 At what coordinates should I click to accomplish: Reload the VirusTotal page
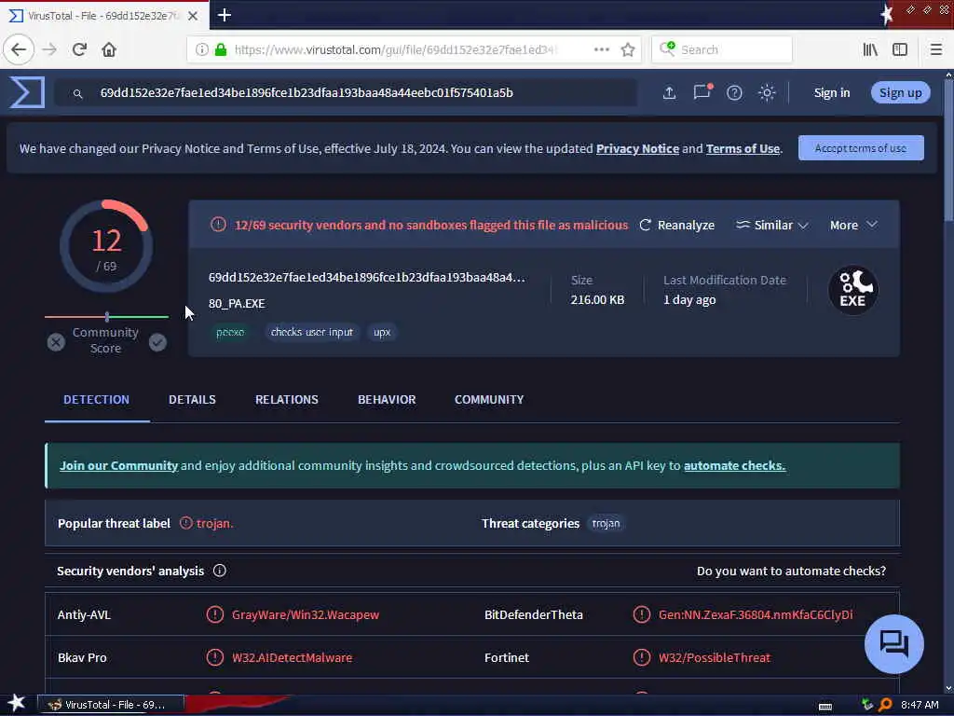[x=79, y=49]
